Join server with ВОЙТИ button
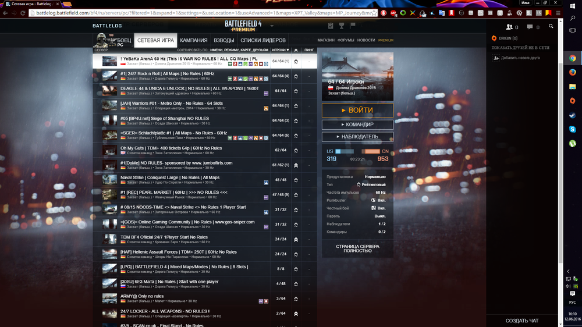Image resolution: width=582 pixels, height=327 pixels. [357, 110]
